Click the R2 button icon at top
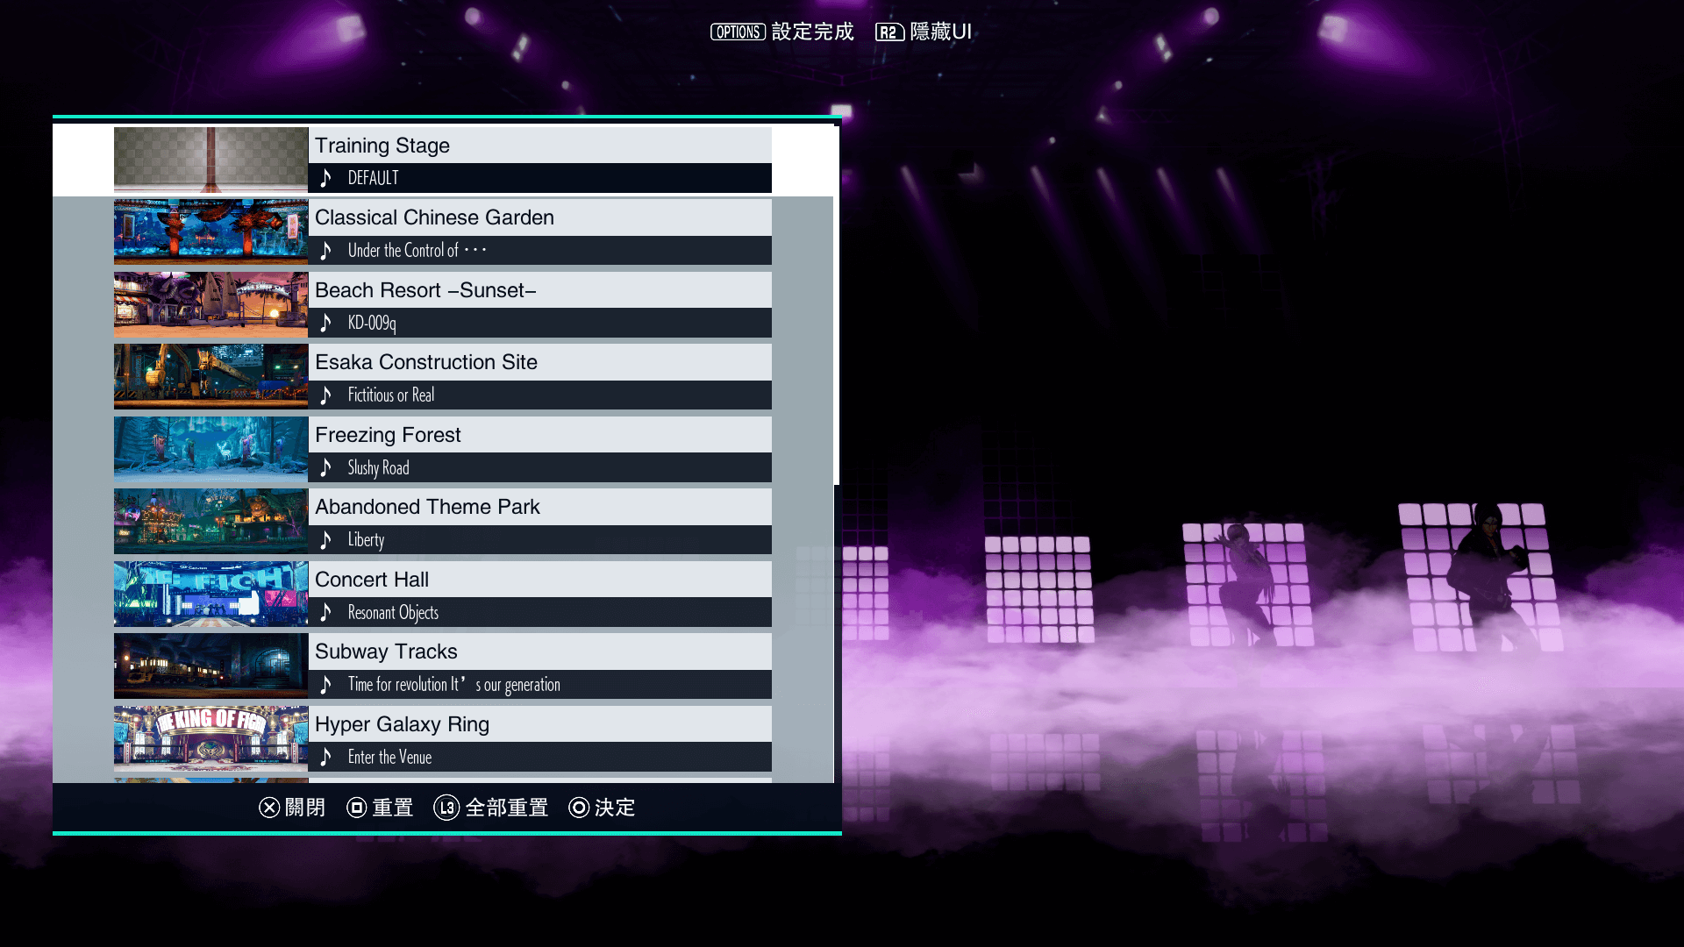1684x947 pixels. [889, 32]
